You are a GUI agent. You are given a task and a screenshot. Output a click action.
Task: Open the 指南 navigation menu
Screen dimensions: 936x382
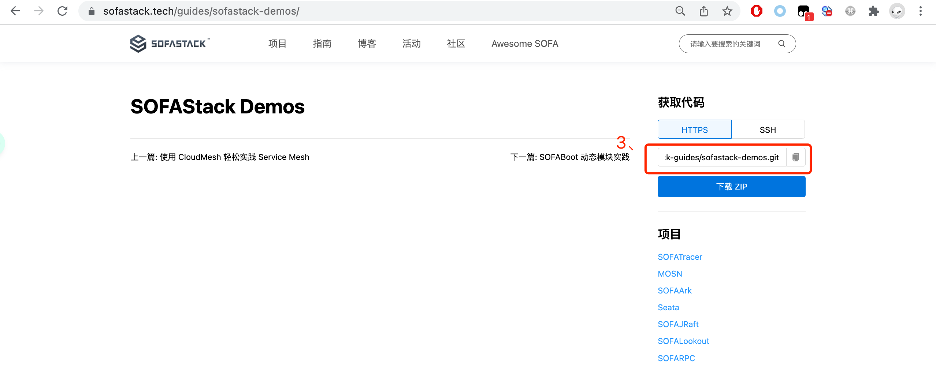coord(322,44)
